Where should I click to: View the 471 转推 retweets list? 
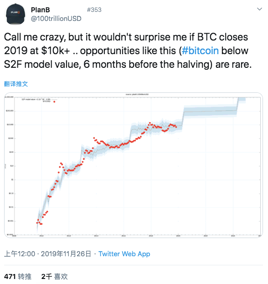(x=18, y=277)
